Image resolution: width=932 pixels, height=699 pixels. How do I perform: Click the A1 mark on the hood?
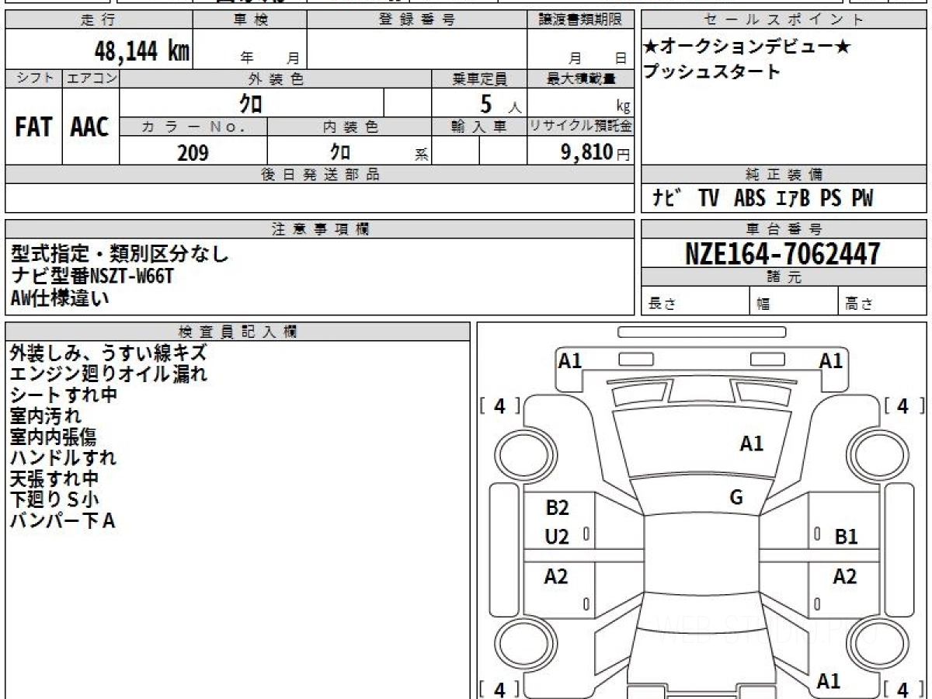pos(751,444)
